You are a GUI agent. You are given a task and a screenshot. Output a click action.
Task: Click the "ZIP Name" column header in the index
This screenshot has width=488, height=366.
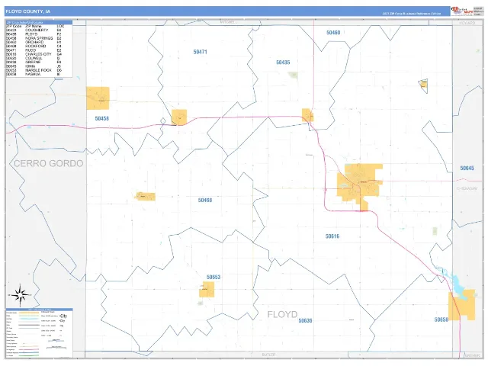[x=34, y=27]
